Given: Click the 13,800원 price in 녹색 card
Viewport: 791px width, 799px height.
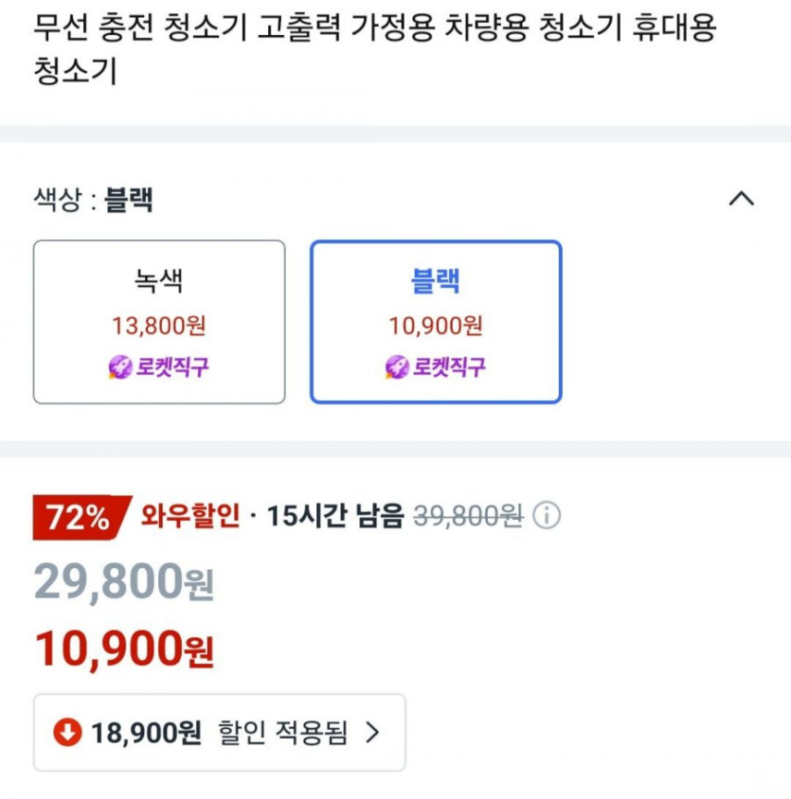Looking at the screenshot, I should 159,327.
